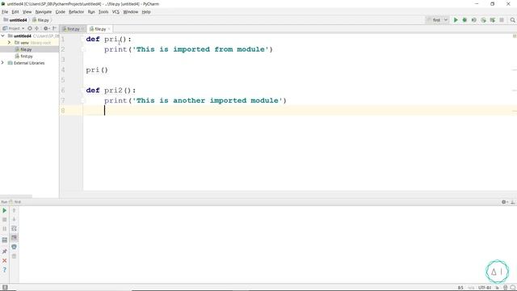The image size is (517, 291).
Task: Open the Help menu
Action: (146, 12)
